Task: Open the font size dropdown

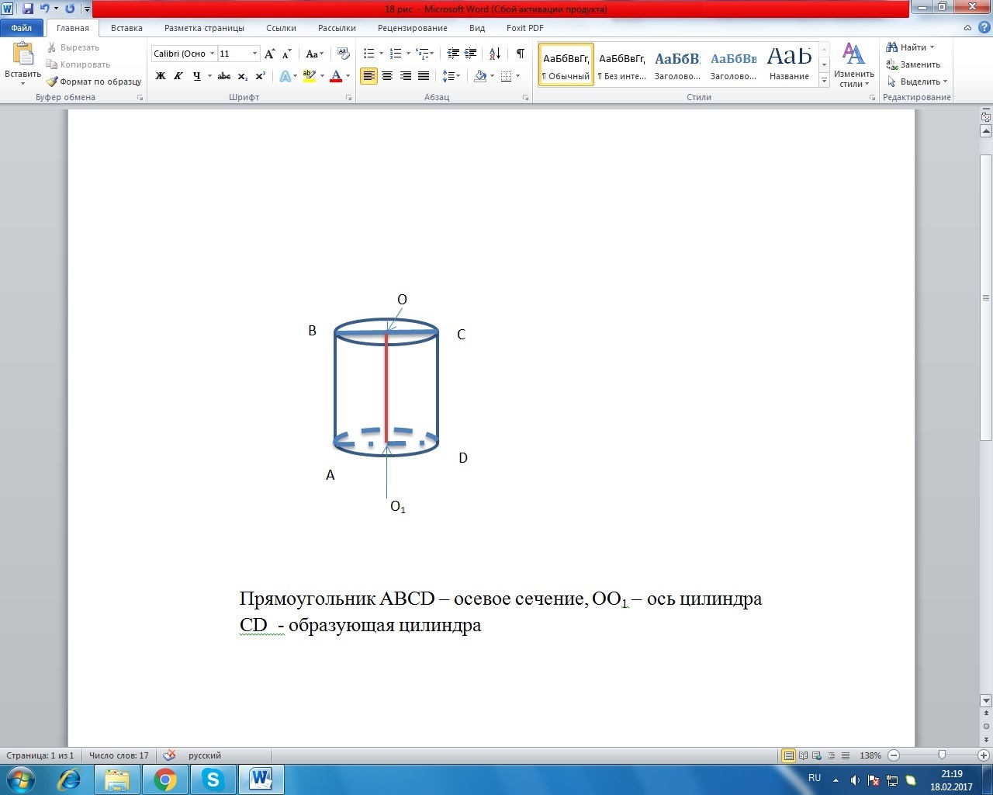Action: coord(254,54)
